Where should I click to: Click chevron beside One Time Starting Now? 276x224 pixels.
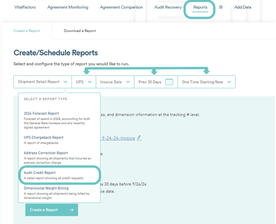[229, 82]
